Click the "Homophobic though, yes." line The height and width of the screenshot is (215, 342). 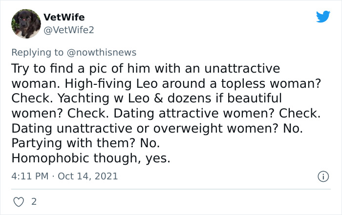(x=90, y=158)
